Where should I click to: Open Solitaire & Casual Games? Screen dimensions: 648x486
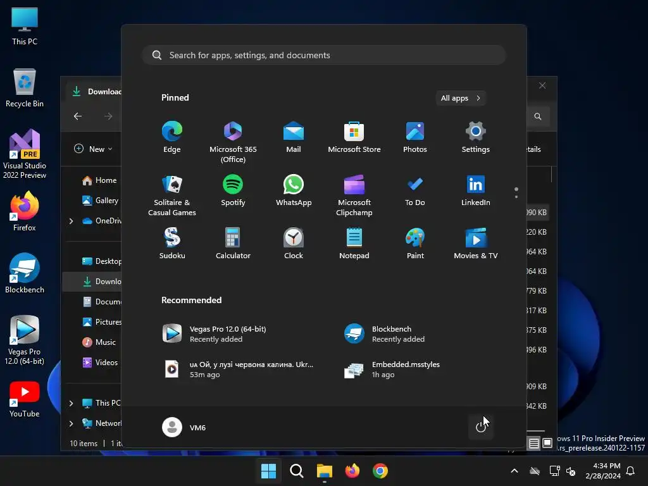(x=172, y=196)
